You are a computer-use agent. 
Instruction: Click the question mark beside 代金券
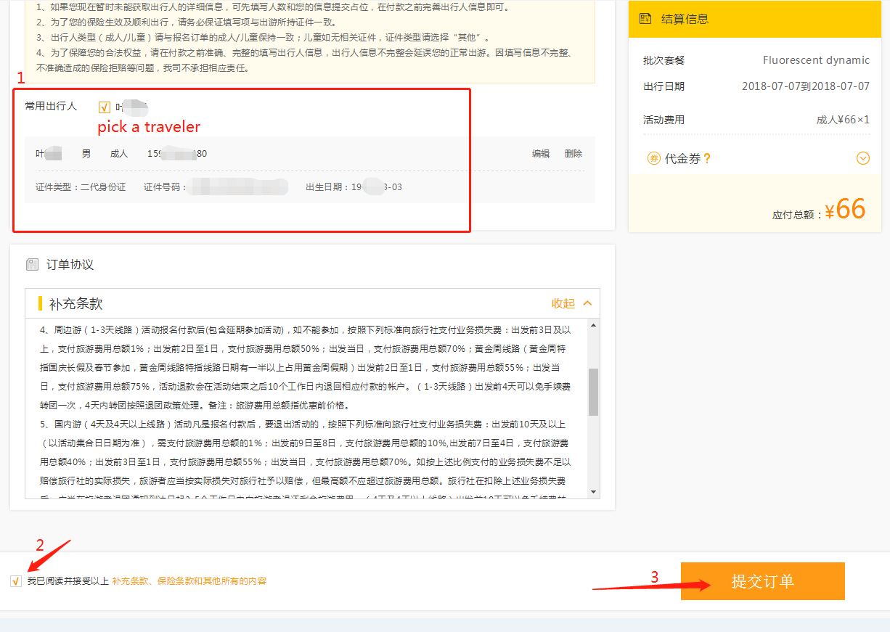tap(707, 158)
